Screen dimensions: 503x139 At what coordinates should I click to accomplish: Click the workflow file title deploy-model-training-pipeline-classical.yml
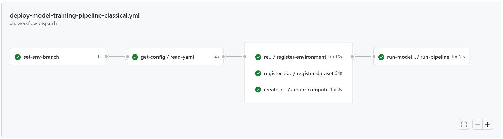(x=75, y=15)
